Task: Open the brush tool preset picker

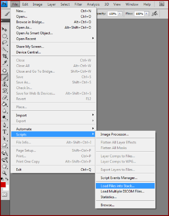Action: [7, 14]
